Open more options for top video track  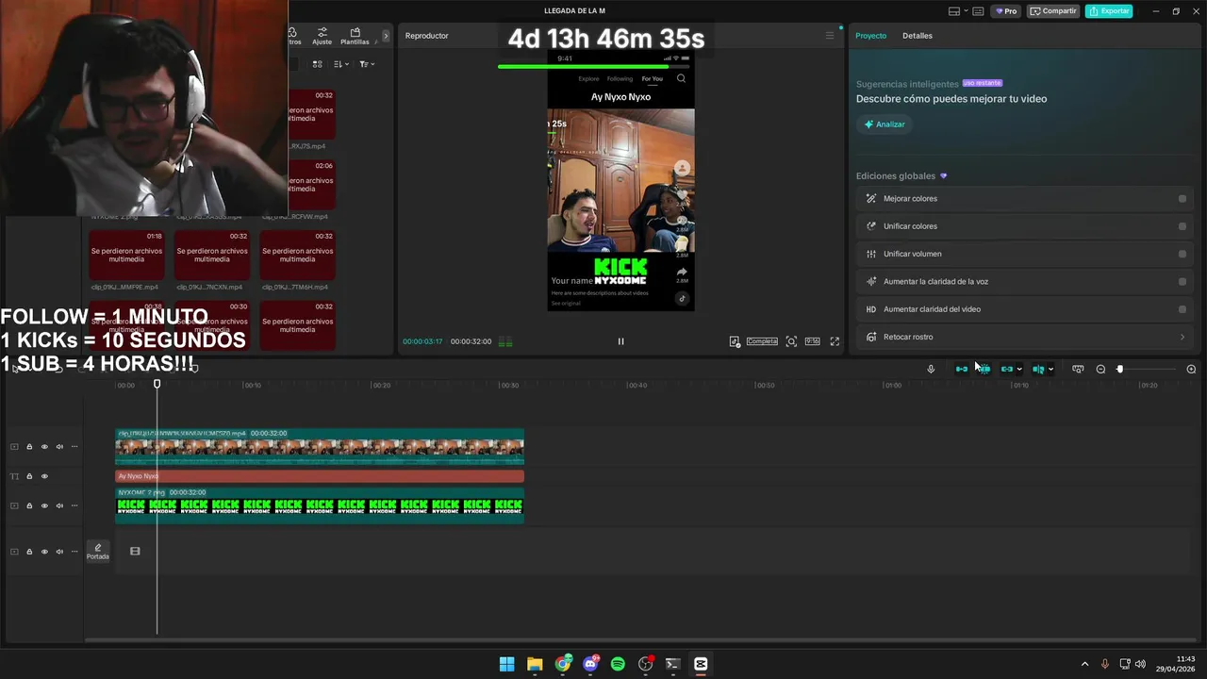tap(74, 446)
